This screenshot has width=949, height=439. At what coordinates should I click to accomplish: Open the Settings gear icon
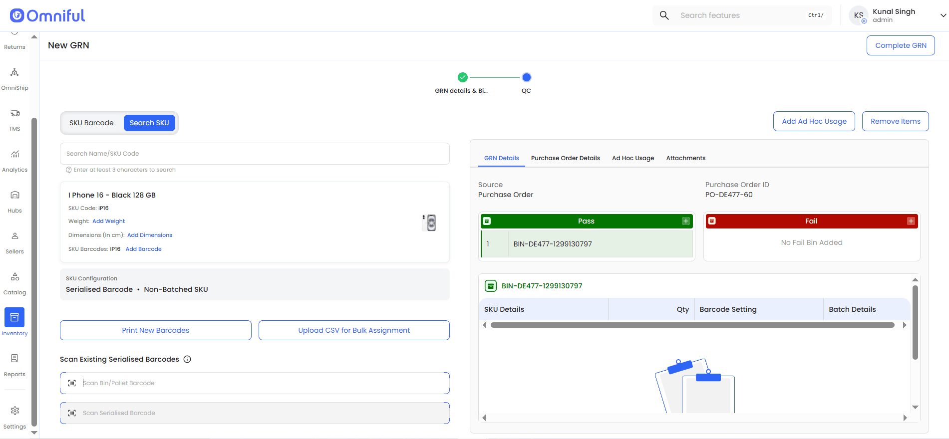coord(15,411)
